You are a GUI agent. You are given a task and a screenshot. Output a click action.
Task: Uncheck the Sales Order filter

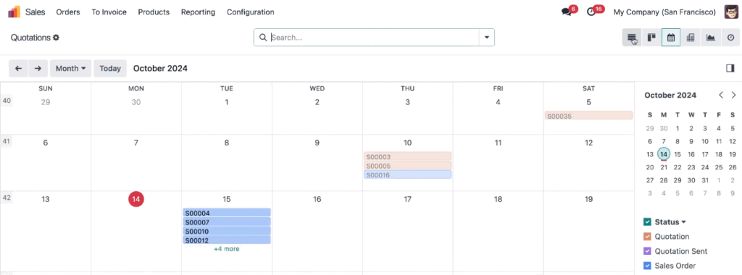tap(647, 266)
